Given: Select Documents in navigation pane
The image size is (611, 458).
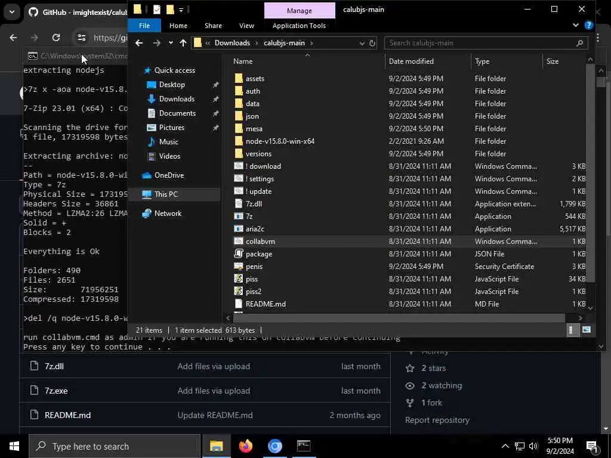Looking at the screenshot, I should [x=177, y=113].
